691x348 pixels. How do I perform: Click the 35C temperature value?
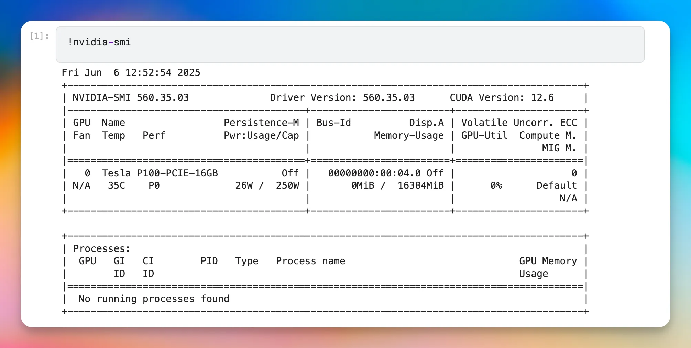[x=116, y=186]
